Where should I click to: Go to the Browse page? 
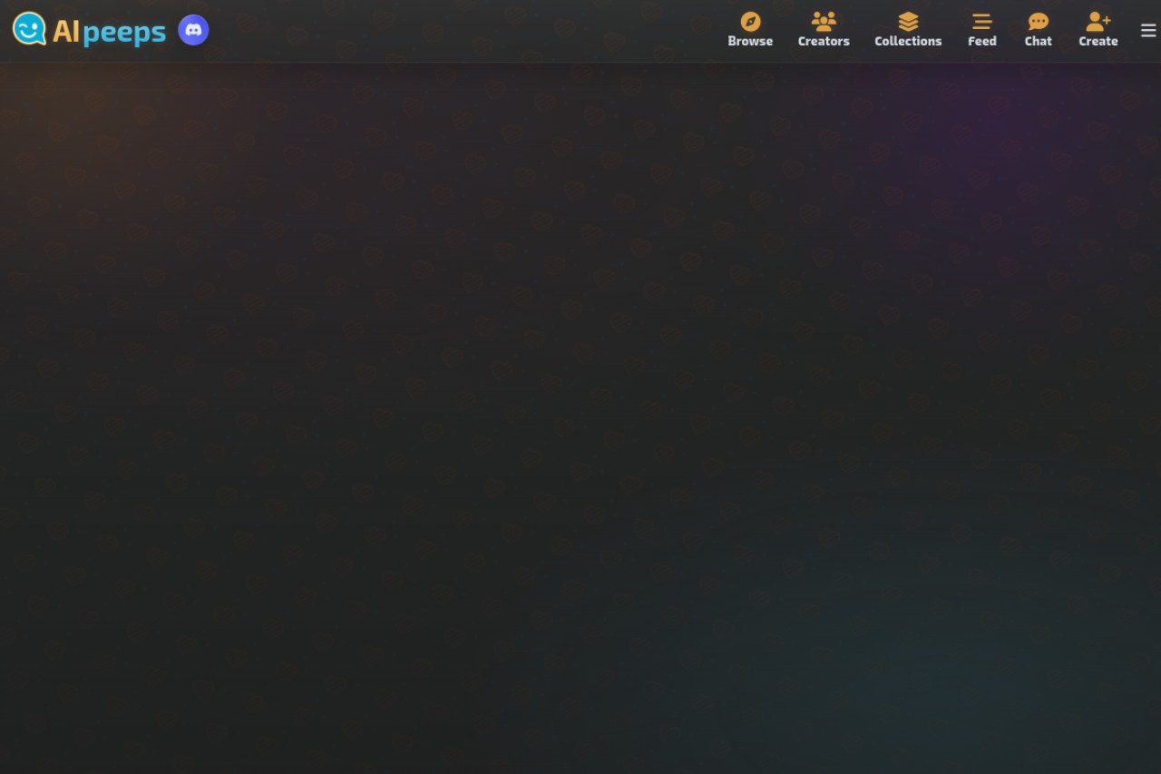coord(750,30)
